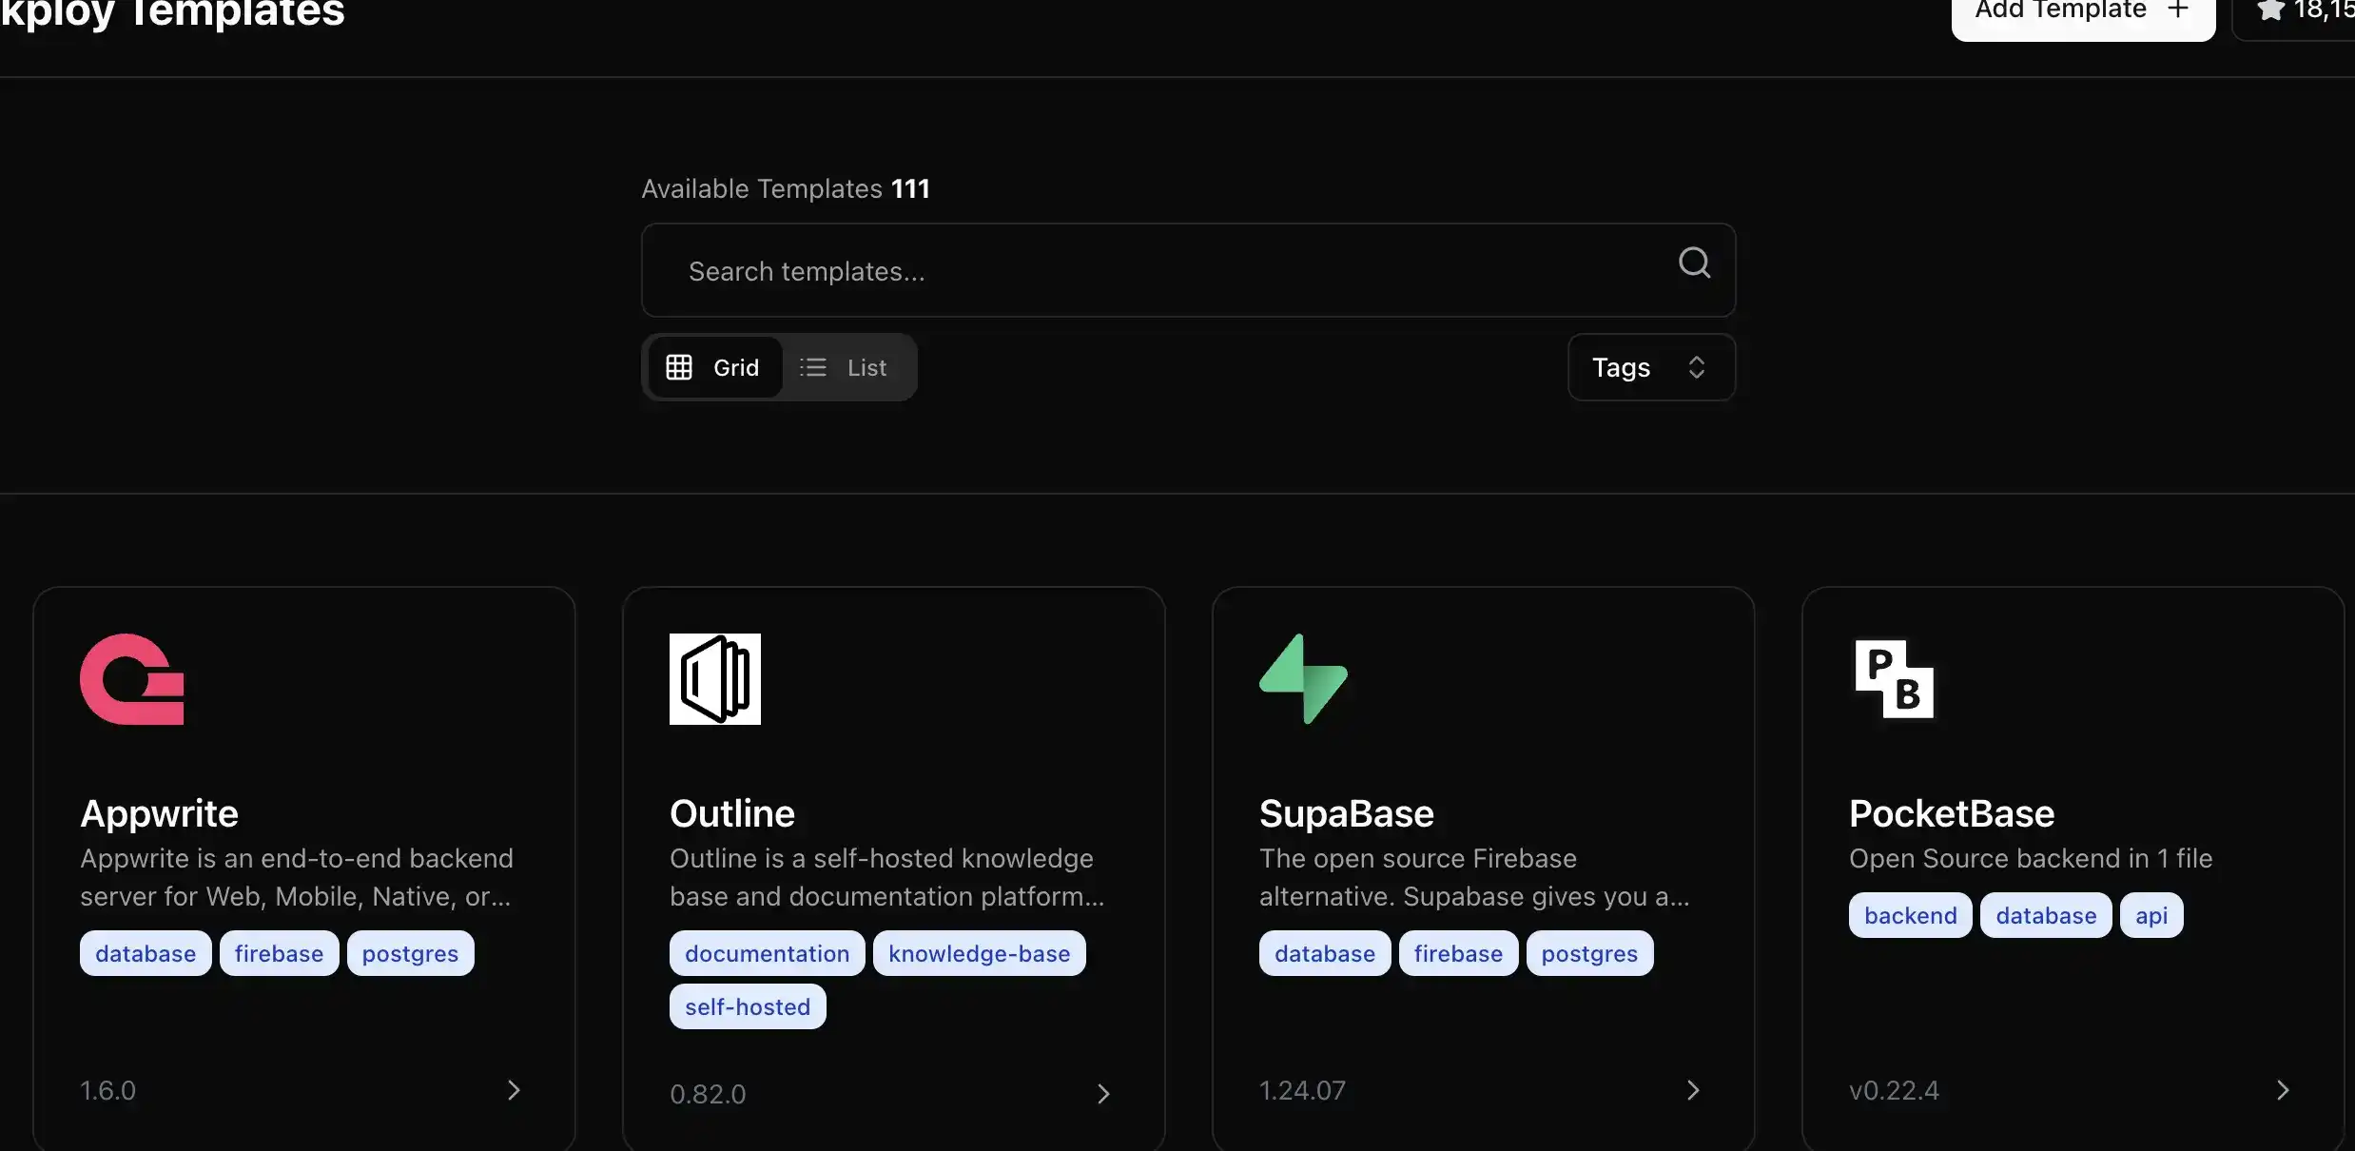Image resolution: width=2355 pixels, height=1151 pixels.
Task: Open PocketBase template via chevron arrow
Action: click(2283, 1090)
